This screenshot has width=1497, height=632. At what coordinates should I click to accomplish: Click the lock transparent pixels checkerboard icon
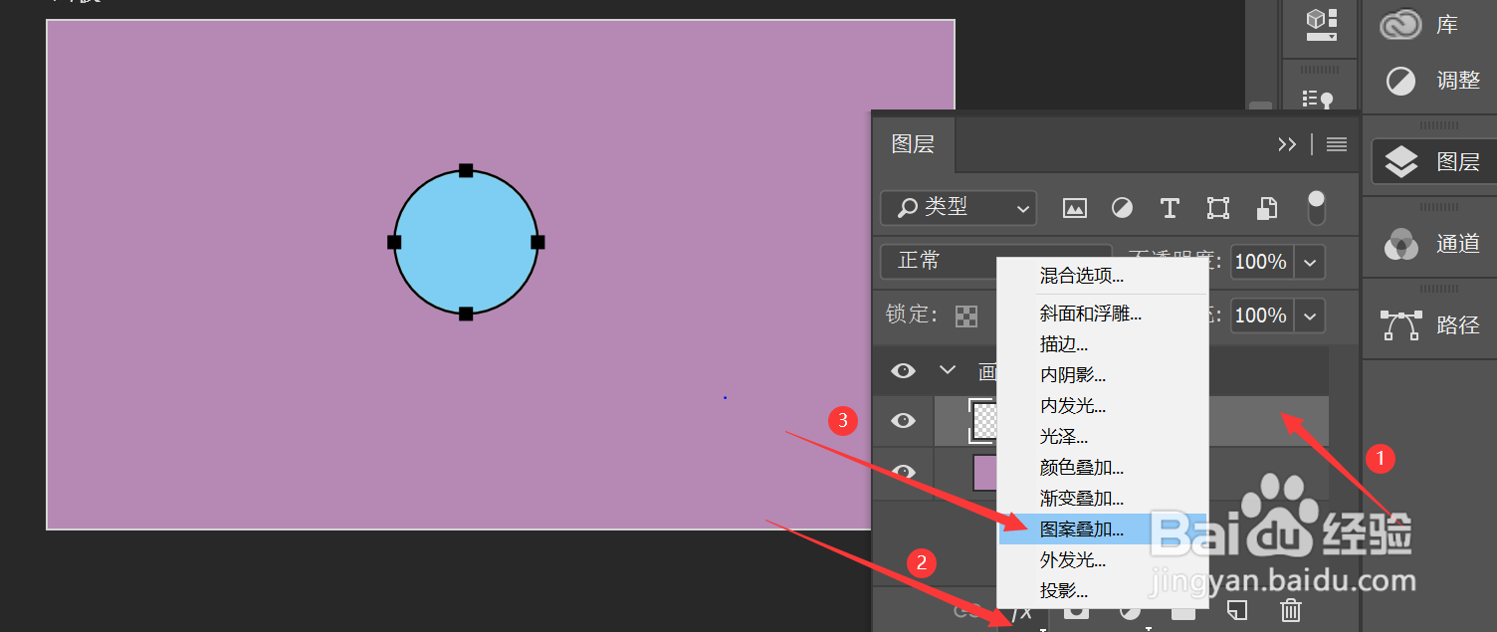coord(965,316)
